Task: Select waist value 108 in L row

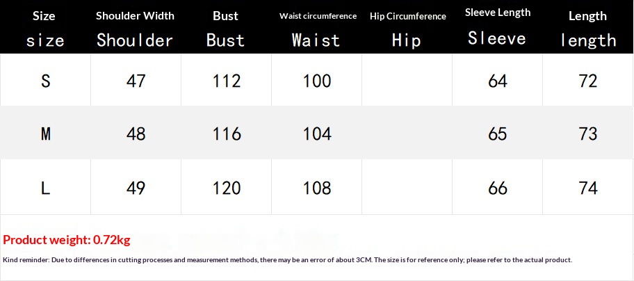Action: click(317, 187)
